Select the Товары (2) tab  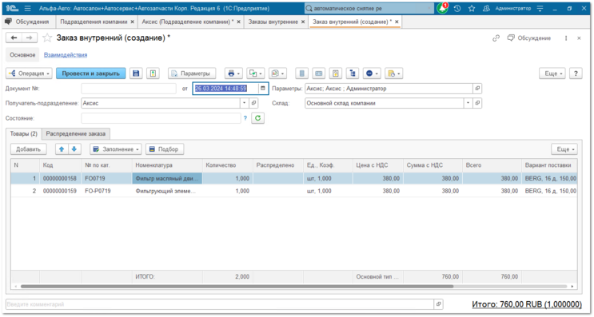point(23,133)
